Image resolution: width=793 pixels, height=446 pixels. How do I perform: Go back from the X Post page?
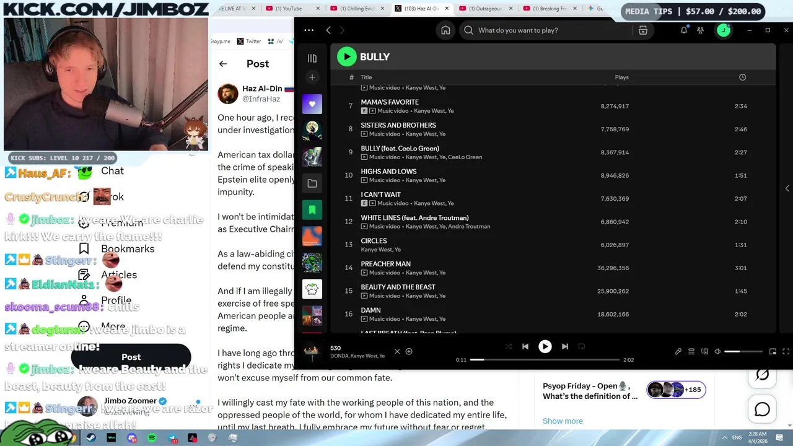[x=223, y=64]
